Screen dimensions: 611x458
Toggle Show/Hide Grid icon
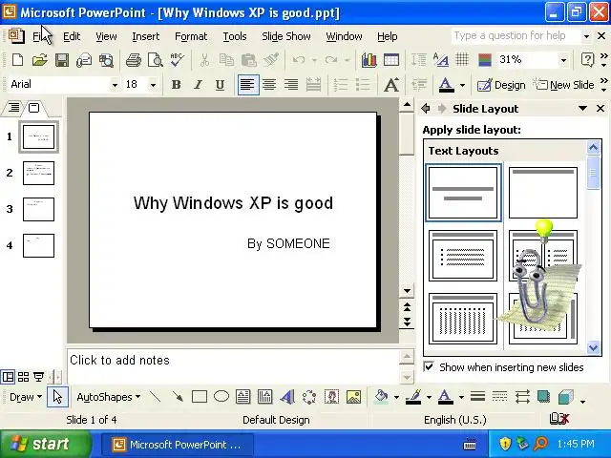[462, 60]
